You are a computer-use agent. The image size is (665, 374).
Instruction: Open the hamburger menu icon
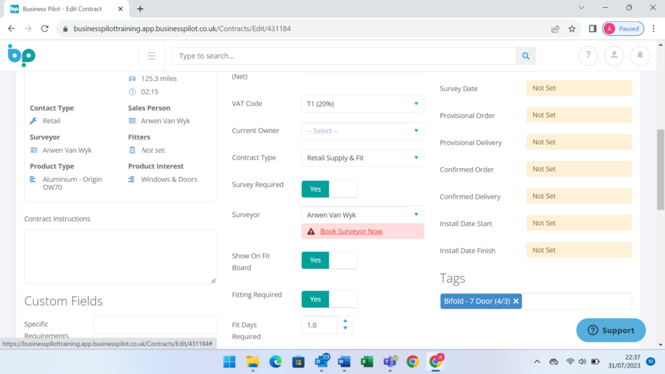click(x=151, y=56)
